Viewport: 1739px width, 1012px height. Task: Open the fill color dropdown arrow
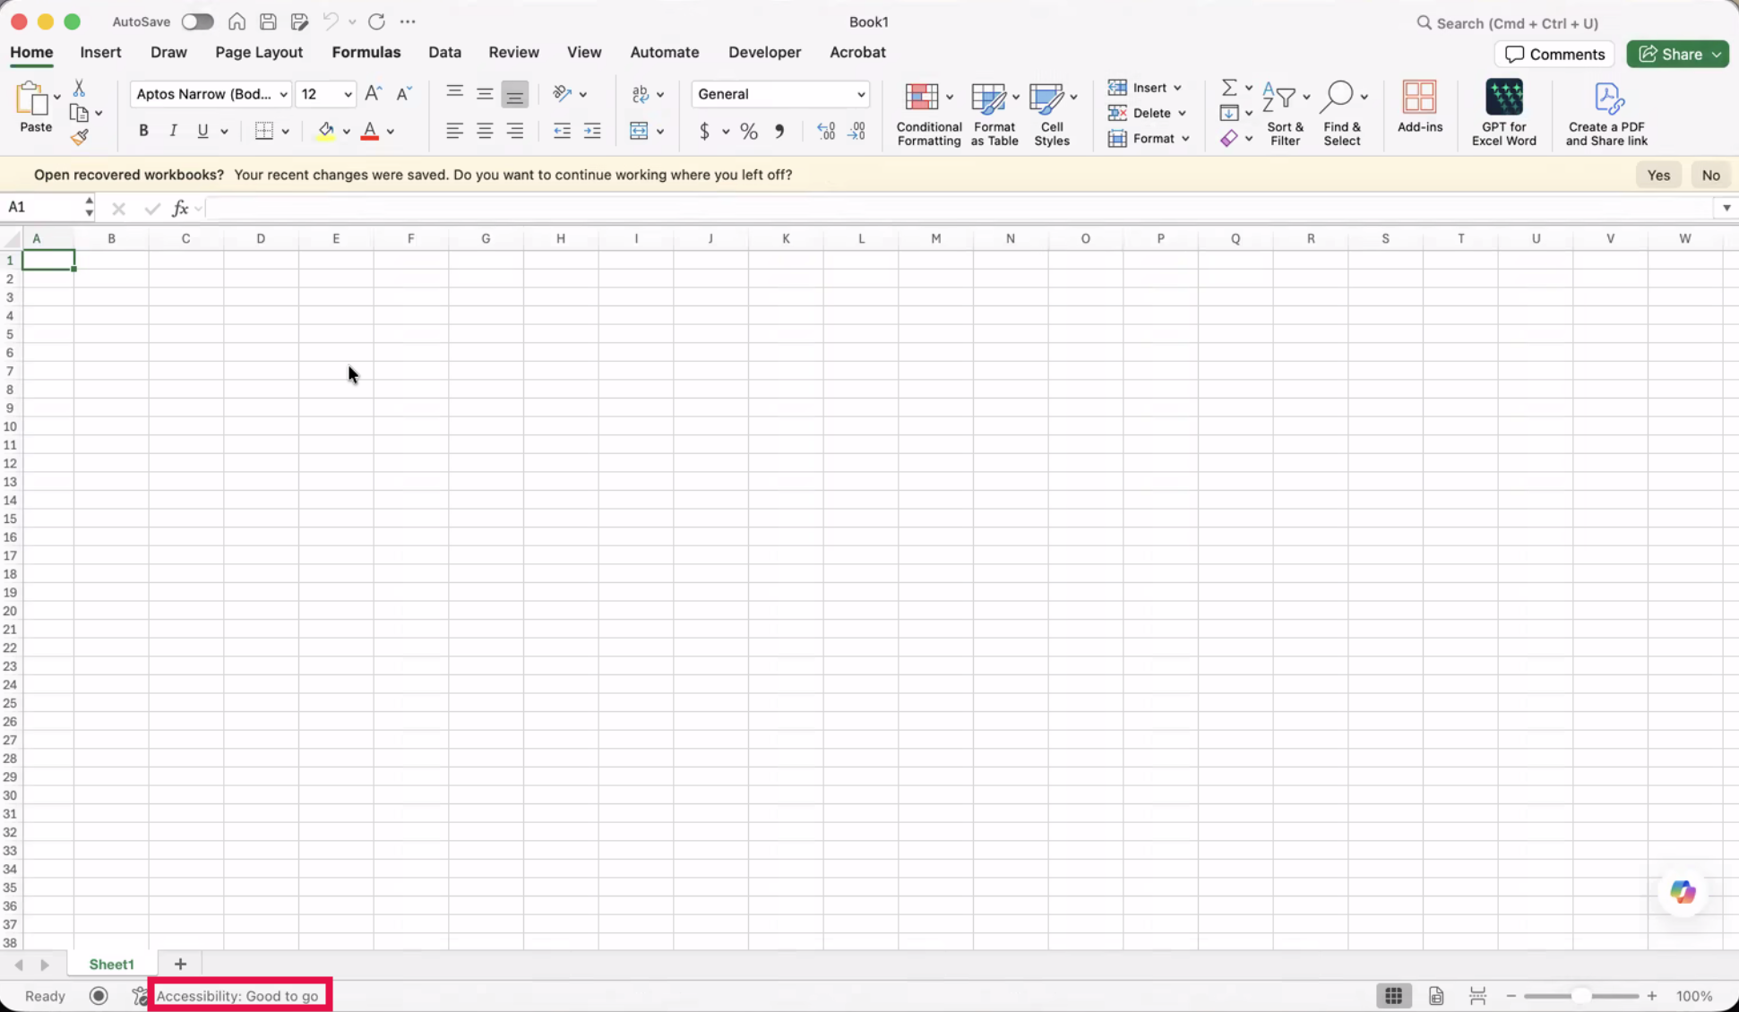[x=347, y=132]
